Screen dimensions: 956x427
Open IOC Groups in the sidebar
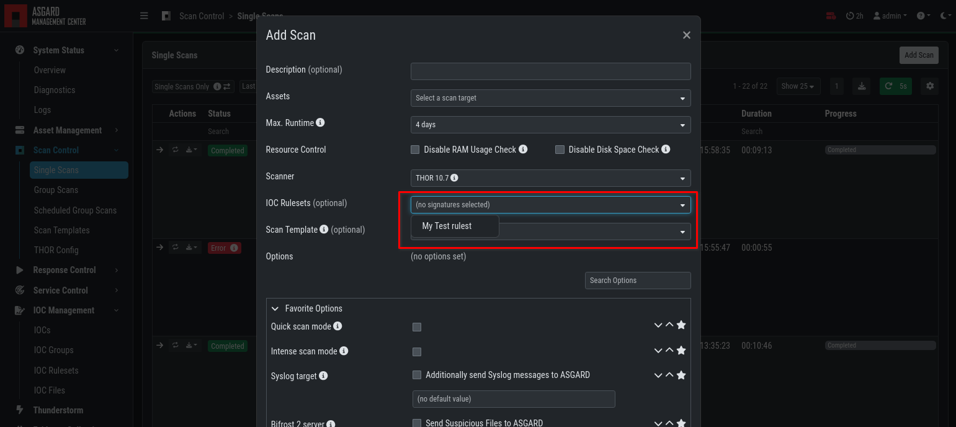pyautogui.click(x=53, y=350)
